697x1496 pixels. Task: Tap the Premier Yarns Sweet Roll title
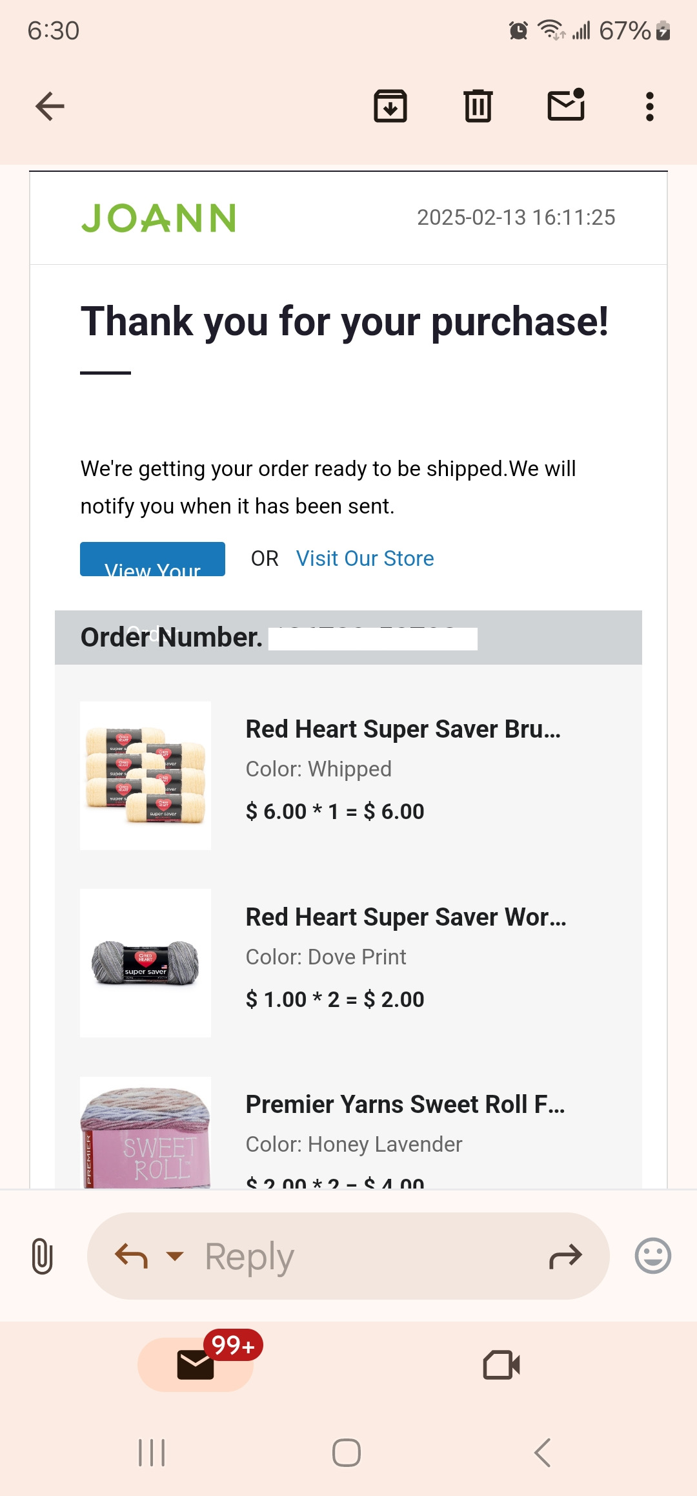click(x=405, y=1105)
